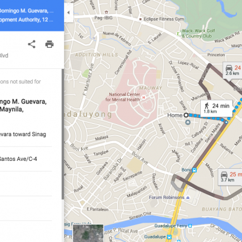Collapse the side panel arrow
The height and width of the screenshot is (242, 242).
(68, 13)
